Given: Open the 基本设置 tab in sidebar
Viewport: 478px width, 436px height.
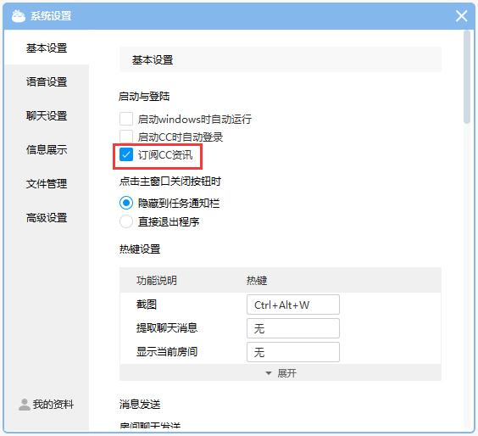Looking at the screenshot, I should (x=47, y=48).
